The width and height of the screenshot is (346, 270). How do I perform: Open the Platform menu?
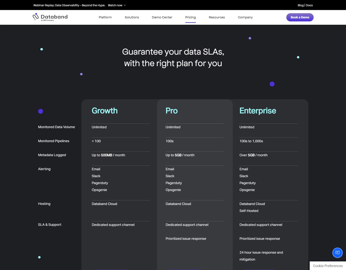coord(105,17)
